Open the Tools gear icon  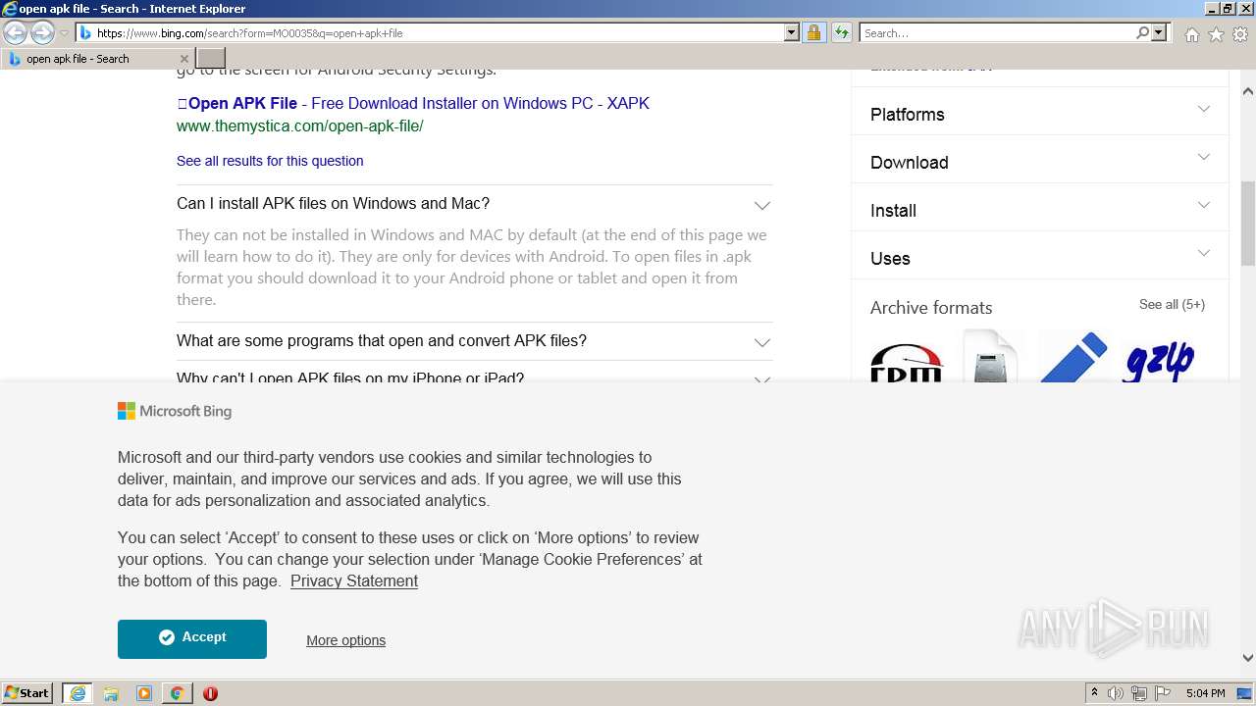1240,34
